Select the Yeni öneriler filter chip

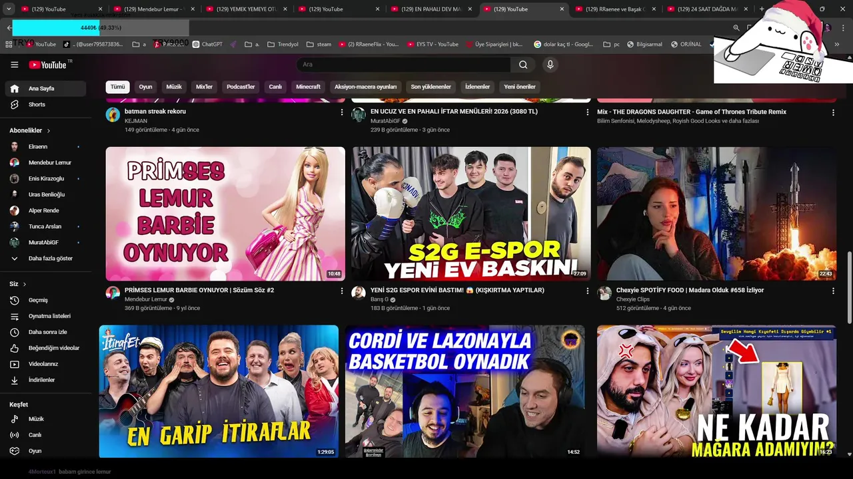tap(520, 87)
